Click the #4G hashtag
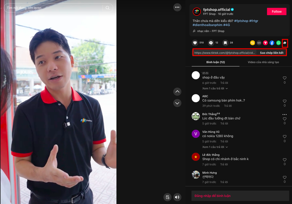This screenshot has width=292, height=204. click(x=227, y=25)
